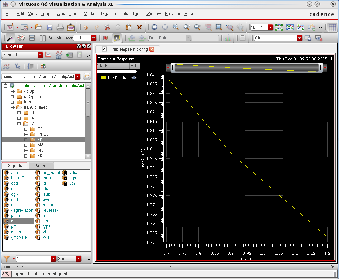Click the new window waveform icon
This screenshot has height=279, width=339.
click(x=10, y=27)
